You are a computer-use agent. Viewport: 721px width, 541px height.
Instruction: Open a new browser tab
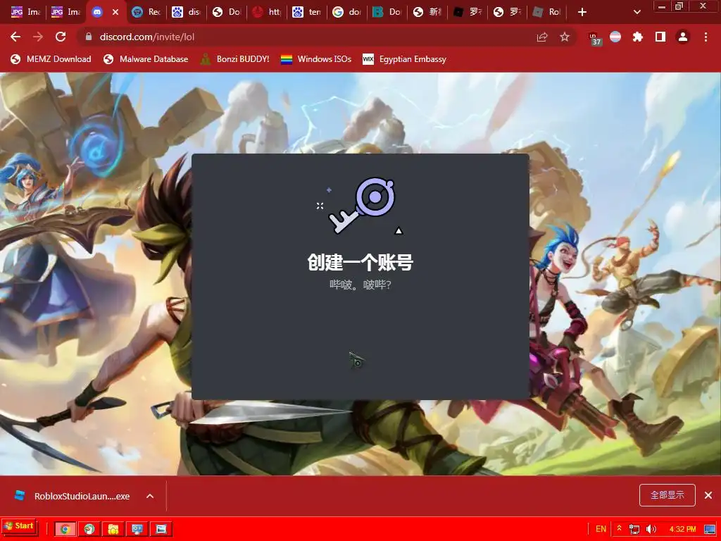coord(582,12)
